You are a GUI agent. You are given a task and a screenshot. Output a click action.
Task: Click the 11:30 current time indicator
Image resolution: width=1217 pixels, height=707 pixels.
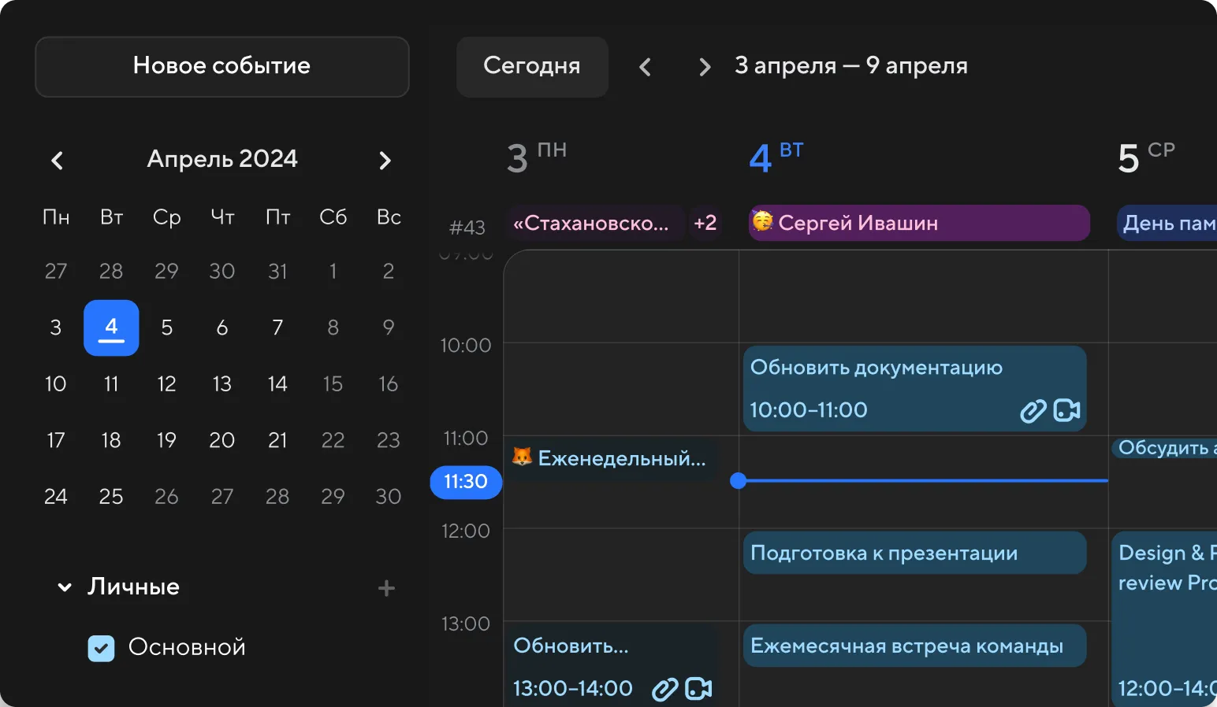coord(465,481)
